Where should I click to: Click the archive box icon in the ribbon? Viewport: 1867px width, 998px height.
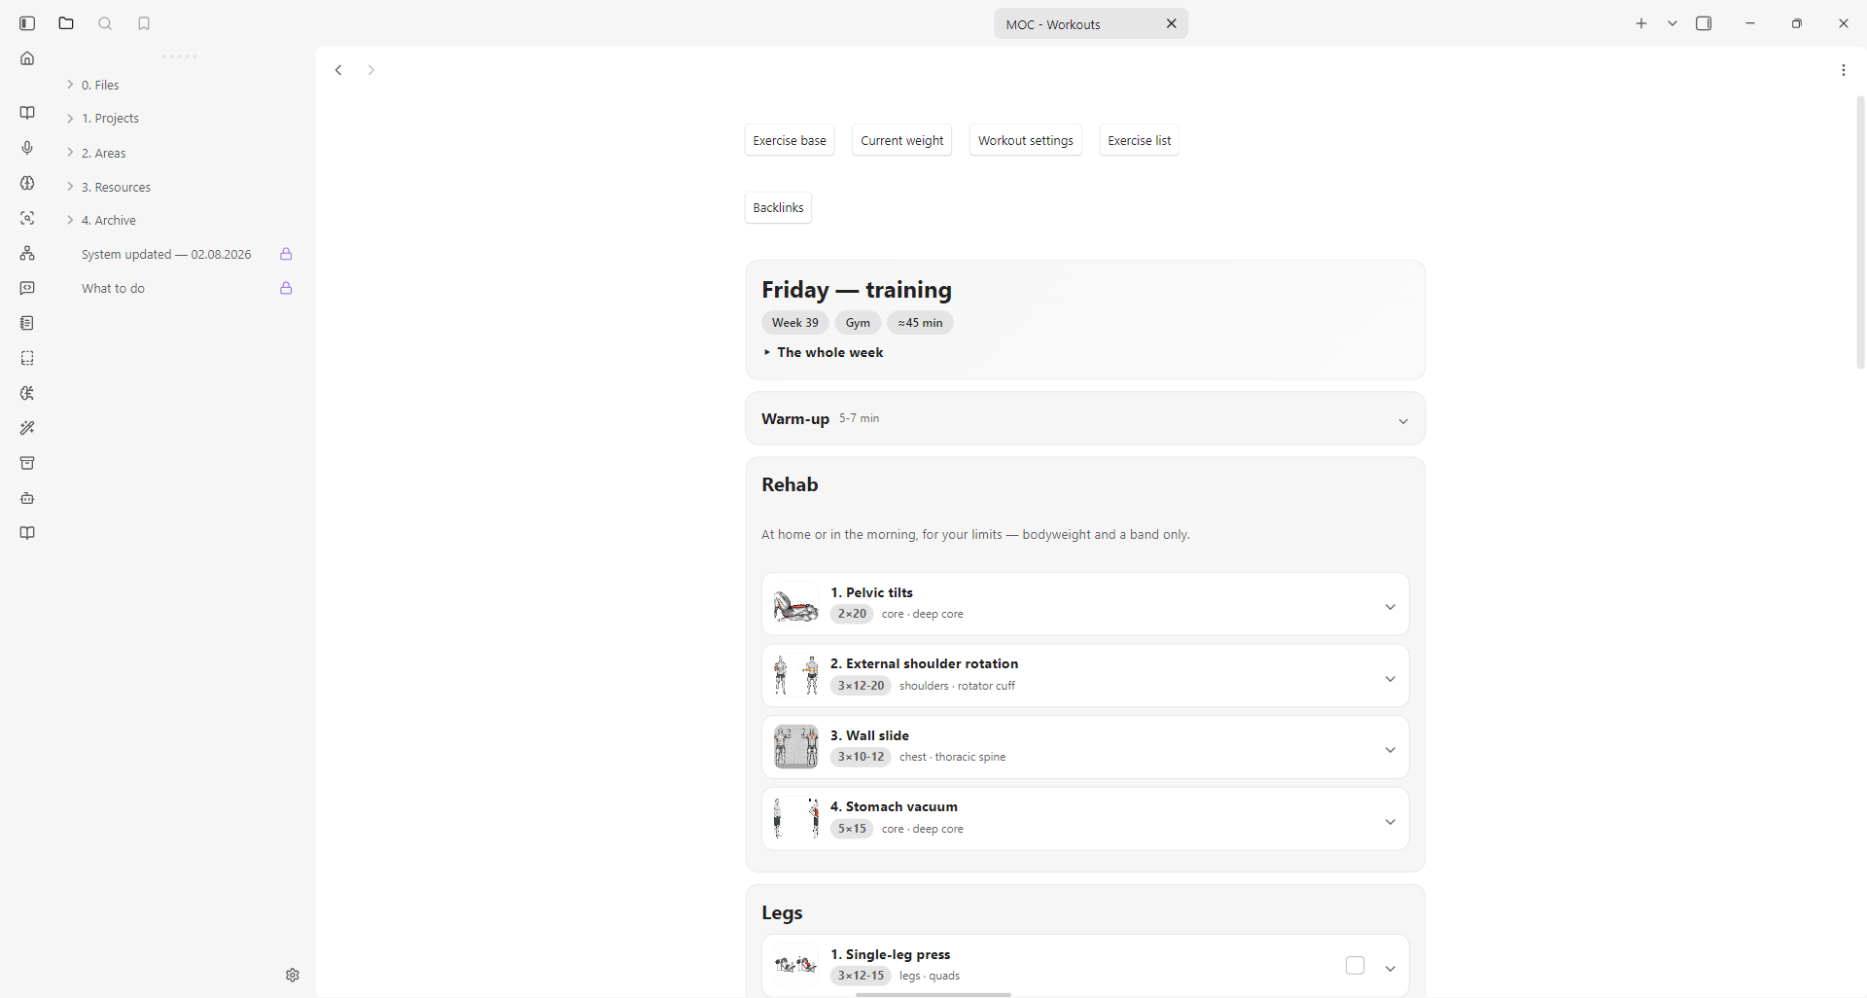tap(27, 463)
